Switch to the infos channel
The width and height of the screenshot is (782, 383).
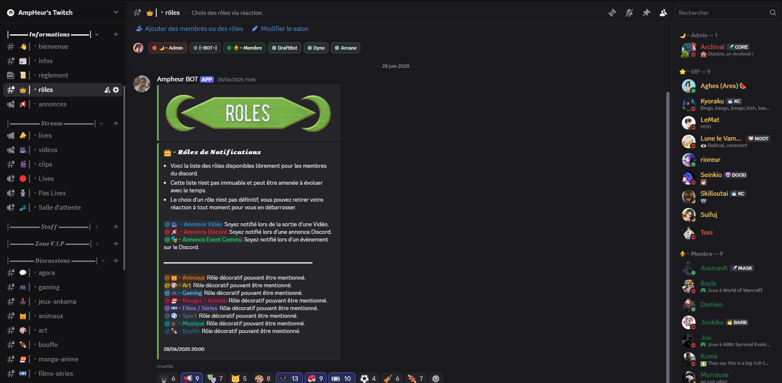click(x=63, y=61)
